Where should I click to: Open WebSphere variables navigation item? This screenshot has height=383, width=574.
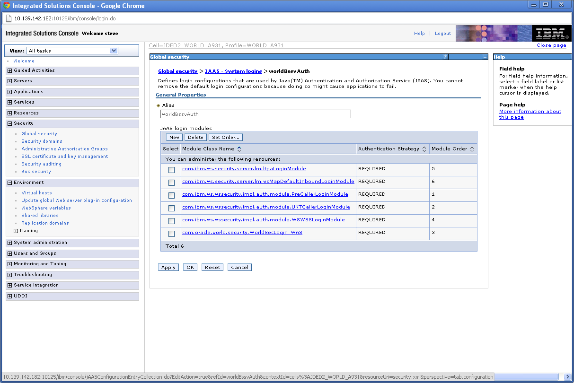point(46,208)
